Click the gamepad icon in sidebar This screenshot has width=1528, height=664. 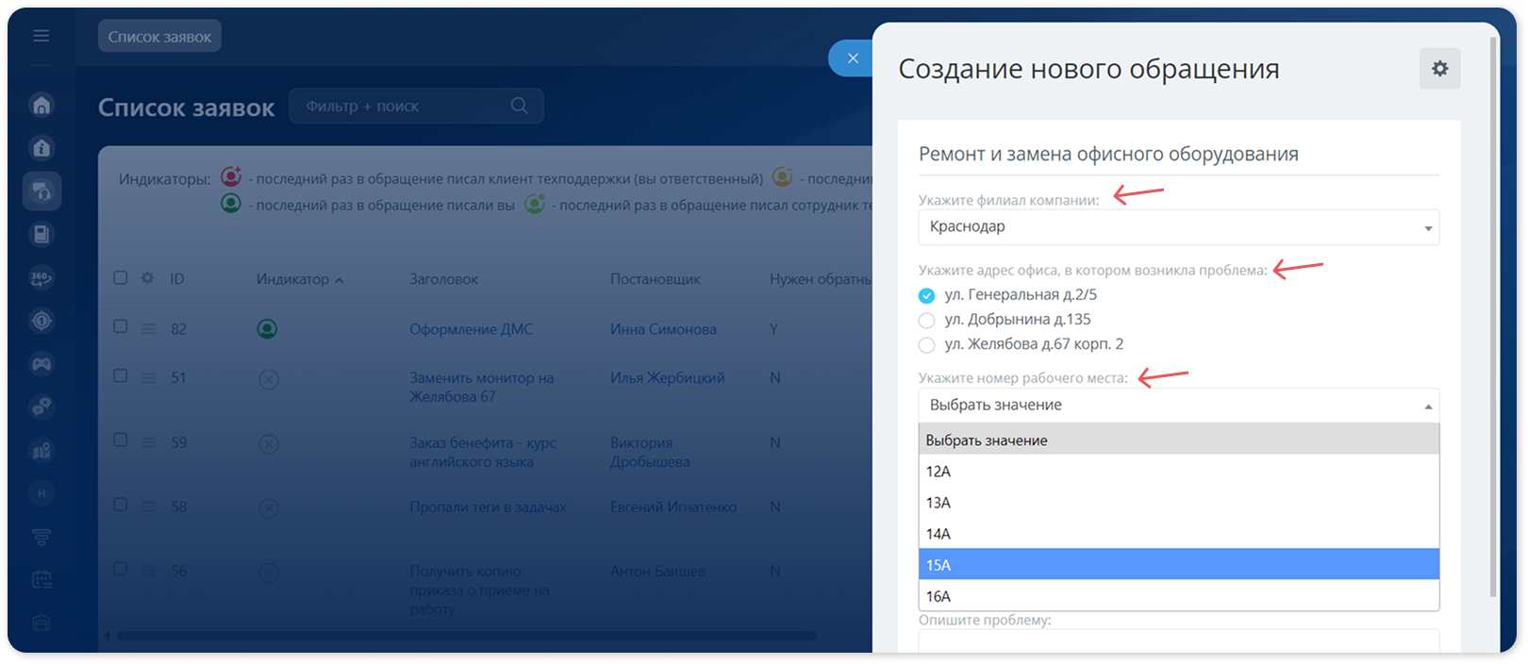[42, 364]
